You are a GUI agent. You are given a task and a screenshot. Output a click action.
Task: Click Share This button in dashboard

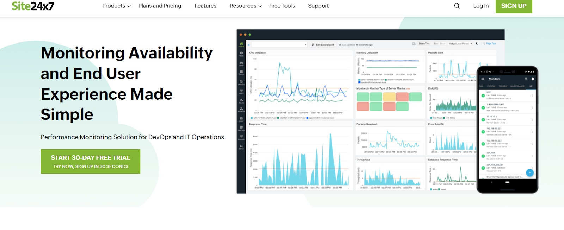[x=424, y=44]
